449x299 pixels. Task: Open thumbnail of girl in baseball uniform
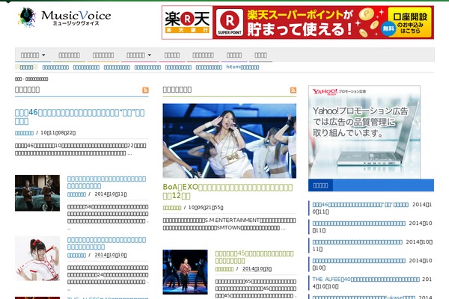point(37,259)
